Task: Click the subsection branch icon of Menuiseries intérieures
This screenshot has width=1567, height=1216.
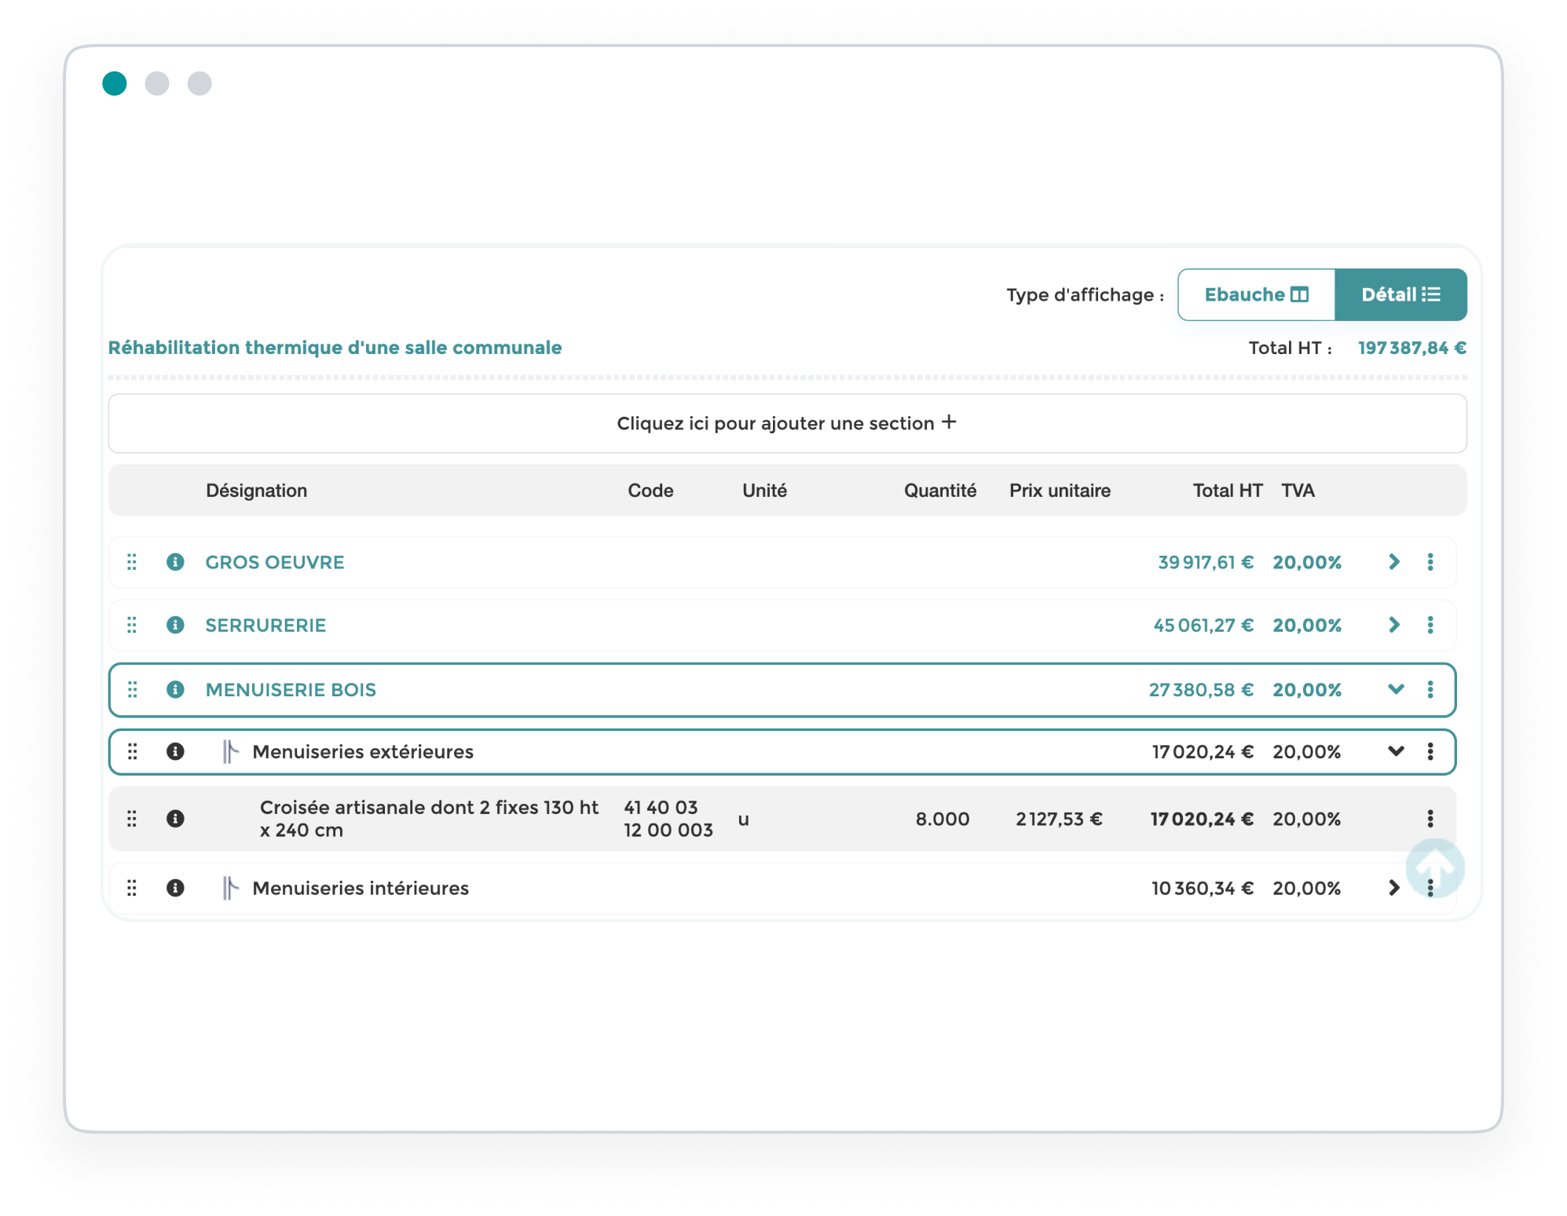Action: 230,888
